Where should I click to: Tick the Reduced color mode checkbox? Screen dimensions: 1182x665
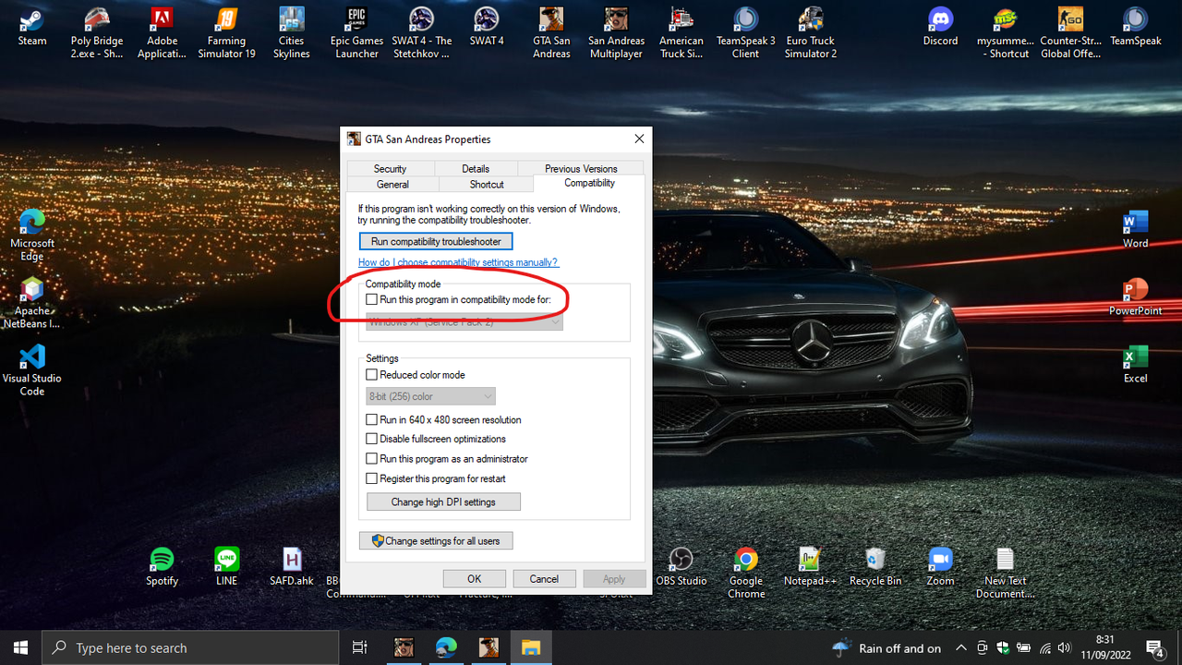click(x=372, y=375)
